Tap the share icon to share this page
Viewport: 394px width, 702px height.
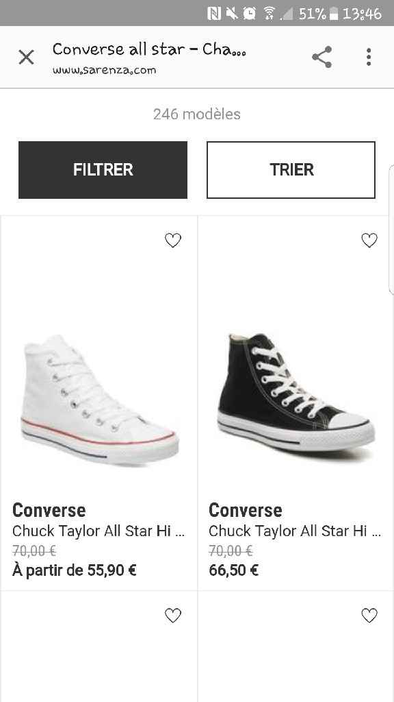pyautogui.click(x=321, y=58)
